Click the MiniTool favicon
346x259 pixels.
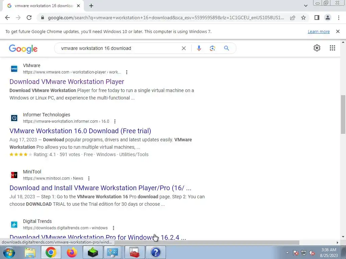(14, 175)
